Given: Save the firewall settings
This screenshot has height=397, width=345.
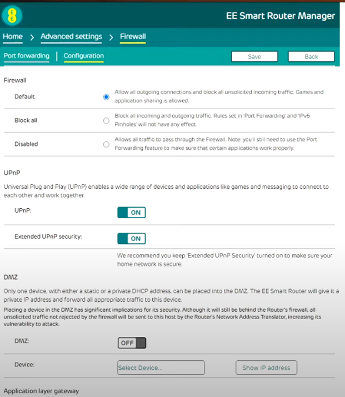Looking at the screenshot, I should tap(254, 56).
